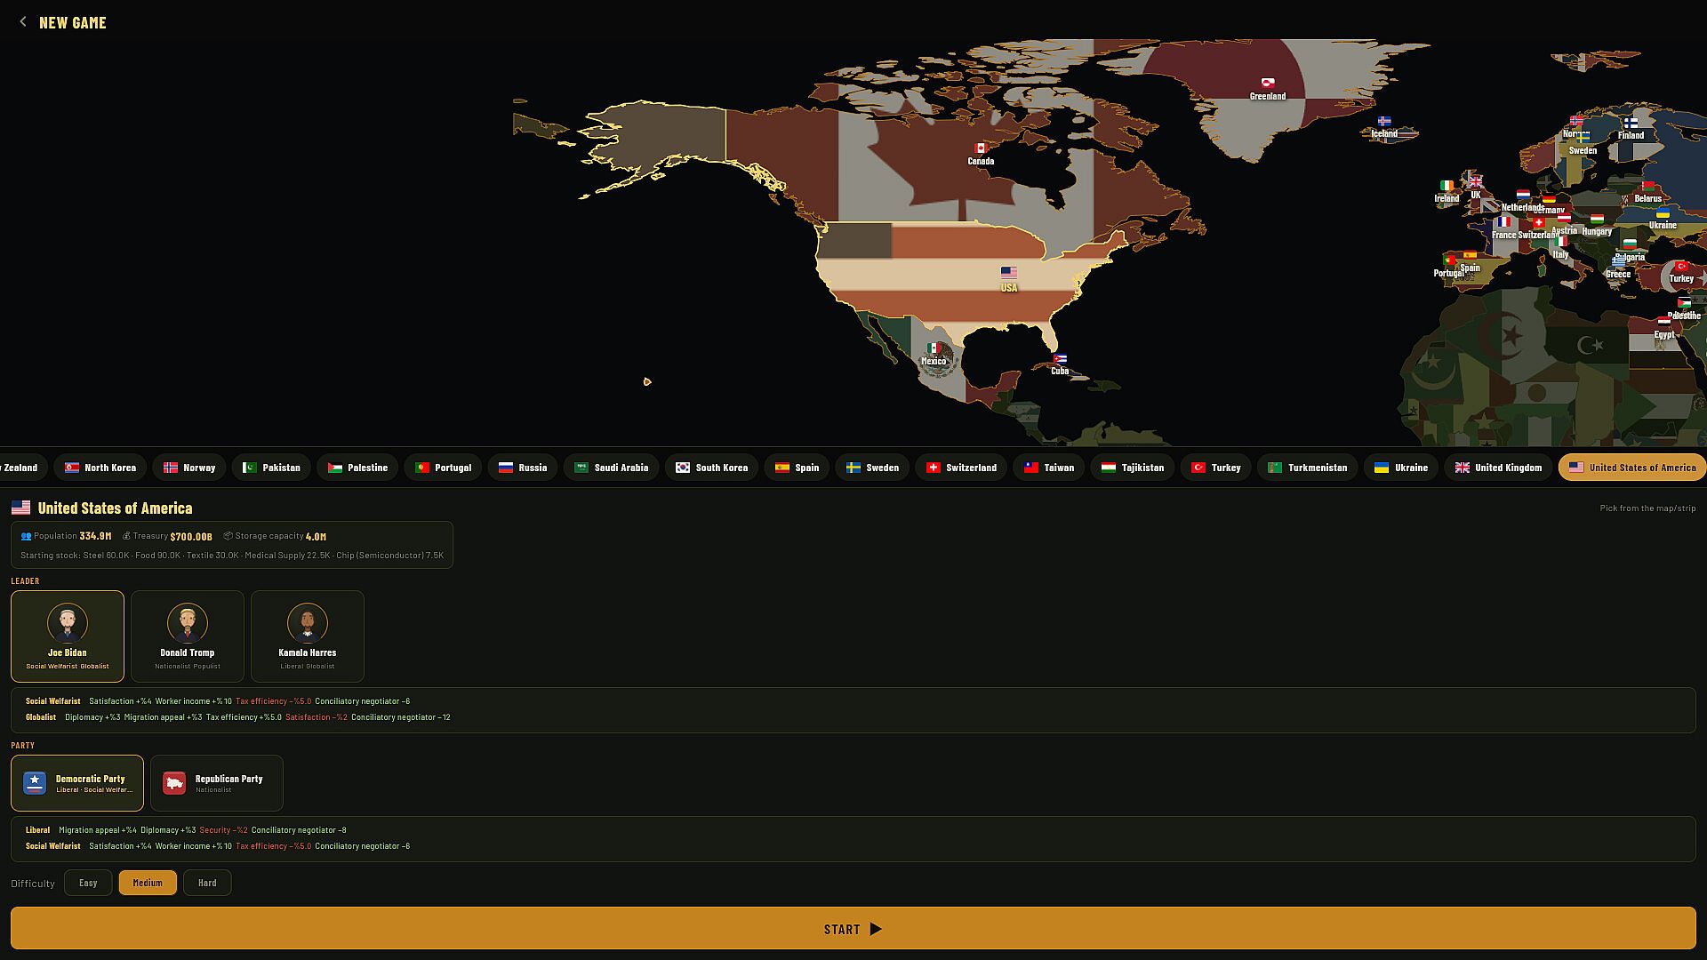1707x960 pixels.
Task: Click the Treasury icon in stats
Action: pos(126,536)
